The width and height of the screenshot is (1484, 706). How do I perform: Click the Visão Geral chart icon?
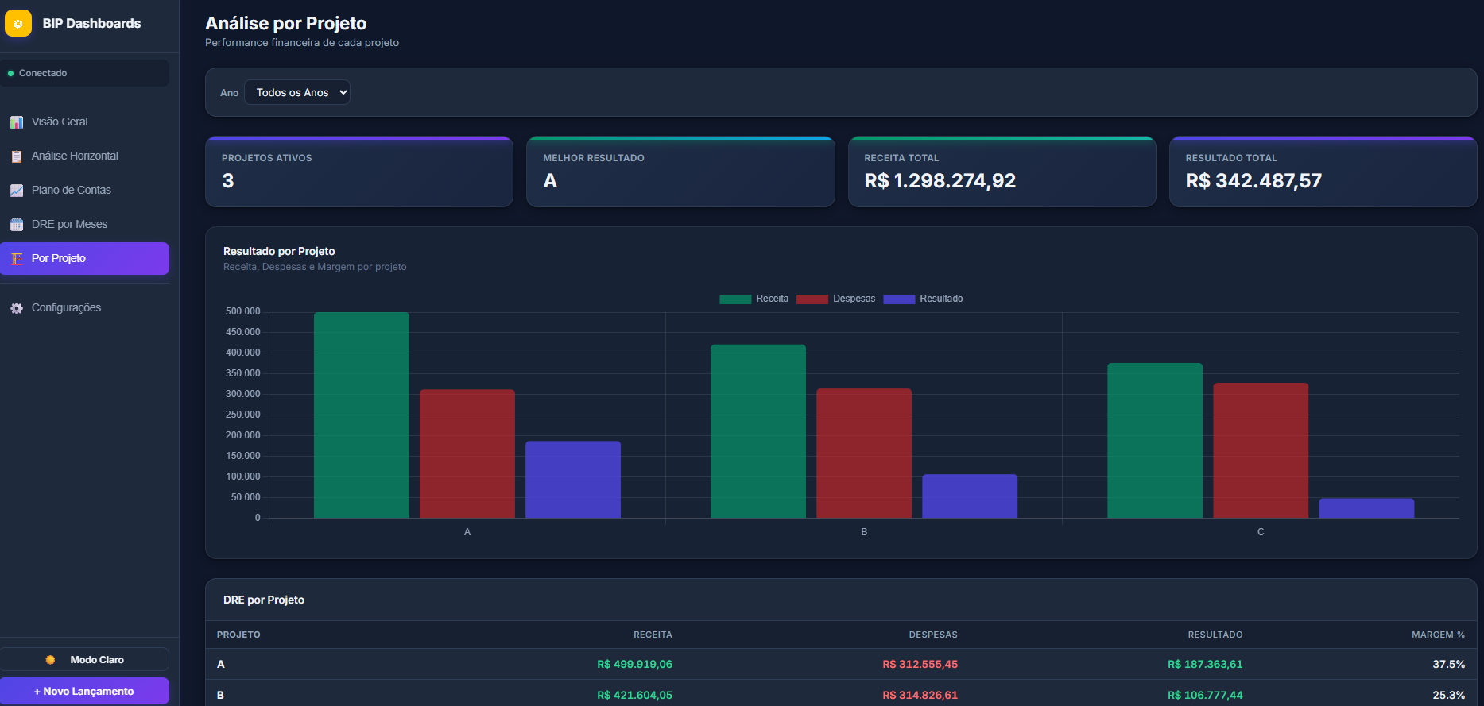[x=17, y=122]
